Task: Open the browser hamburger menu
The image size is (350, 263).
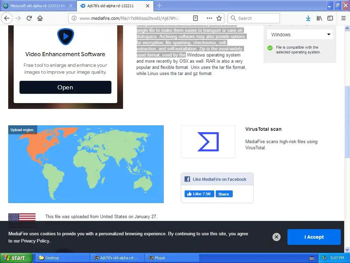Action: click(344, 18)
